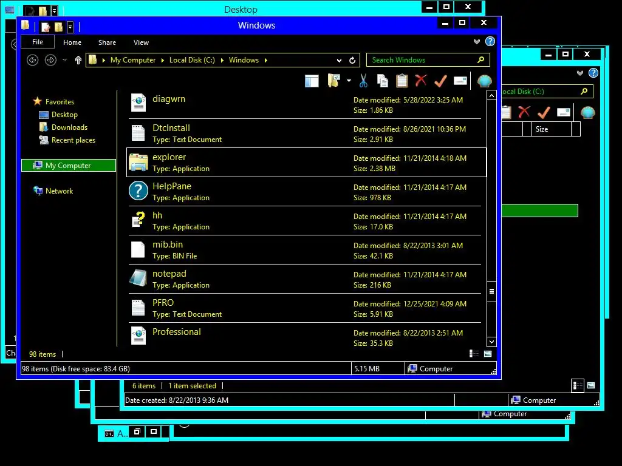This screenshot has width=622, height=466.
Task: Switch to large icons view in Windows window
Action: 488,354
